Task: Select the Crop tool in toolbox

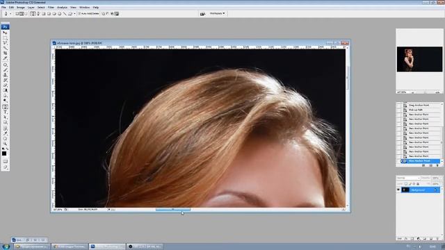Action: tap(5, 53)
